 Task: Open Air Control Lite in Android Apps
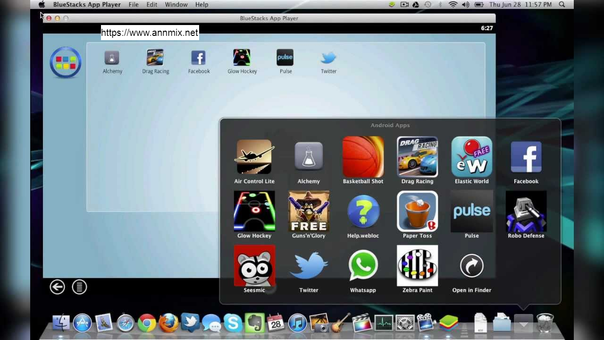[x=254, y=157]
